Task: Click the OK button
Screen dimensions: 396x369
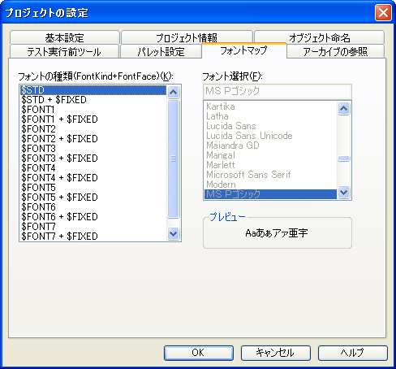Action: (199, 353)
